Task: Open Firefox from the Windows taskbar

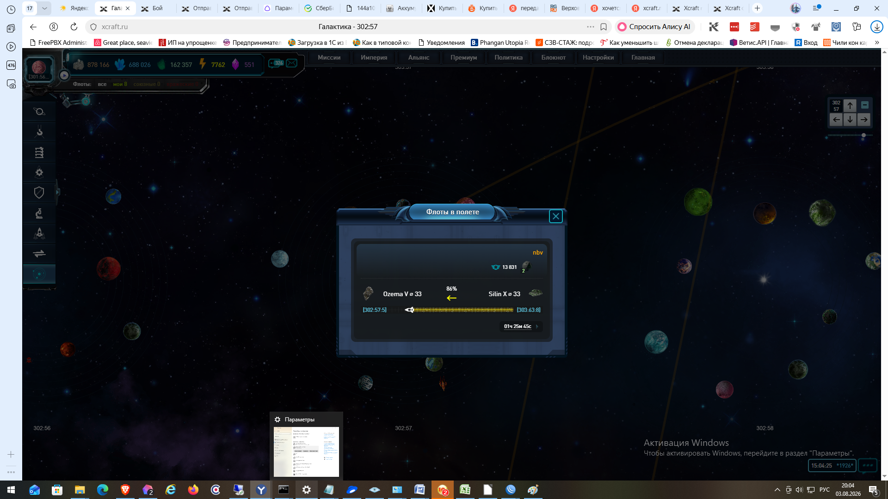Action: pyautogui.click(x=193, y=490)
